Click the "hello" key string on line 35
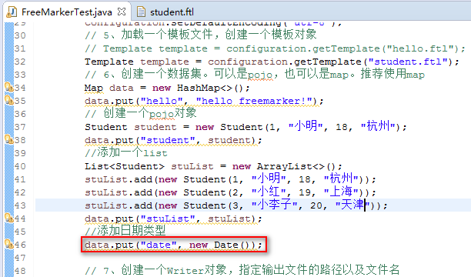The width and height of the screenshot is (471, 277). click(x=162, y=101)
